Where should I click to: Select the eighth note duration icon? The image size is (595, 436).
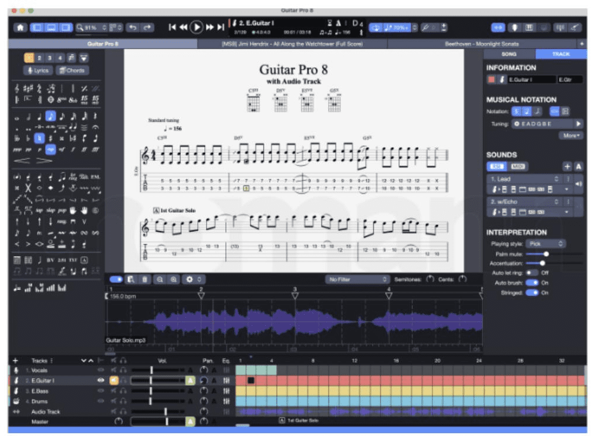[x=50, y=116]
